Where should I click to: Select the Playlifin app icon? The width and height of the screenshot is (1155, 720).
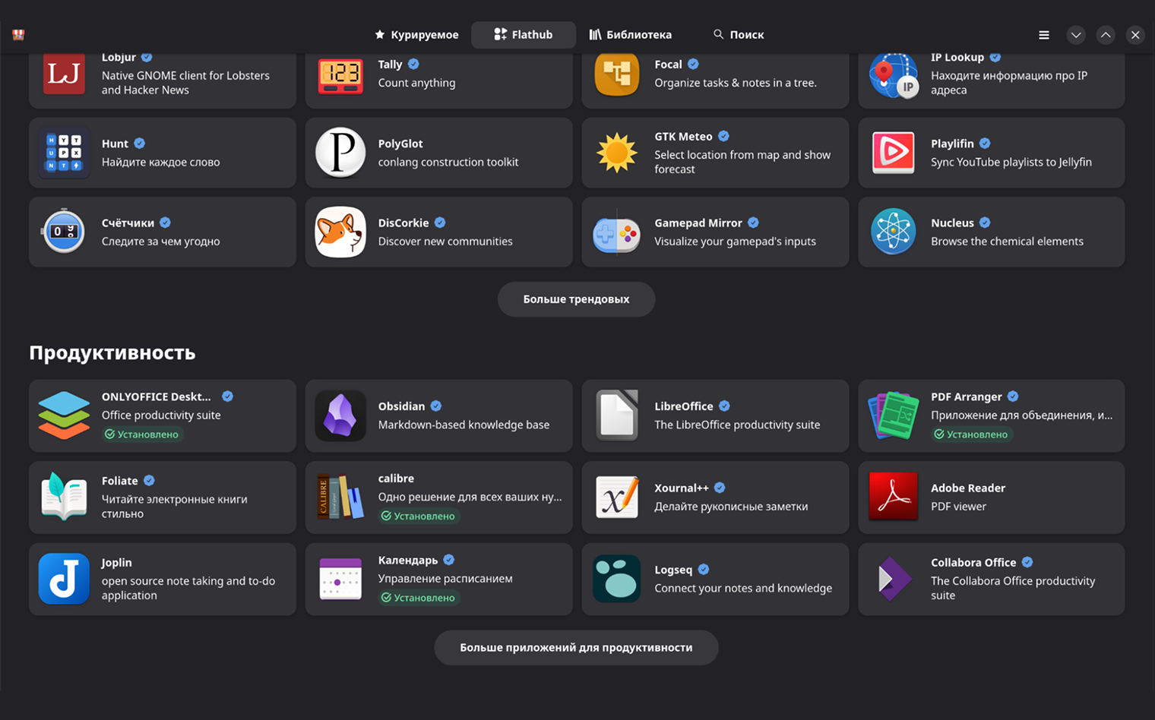point(894,153)
